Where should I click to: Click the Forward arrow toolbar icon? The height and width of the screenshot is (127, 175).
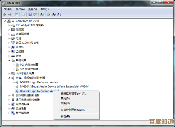coord(10,15)
